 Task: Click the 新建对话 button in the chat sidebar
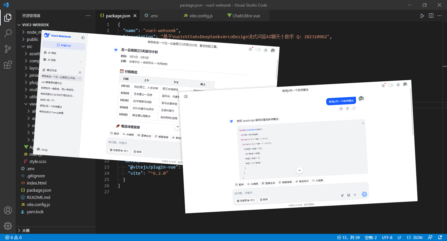[x=63, y=45]
